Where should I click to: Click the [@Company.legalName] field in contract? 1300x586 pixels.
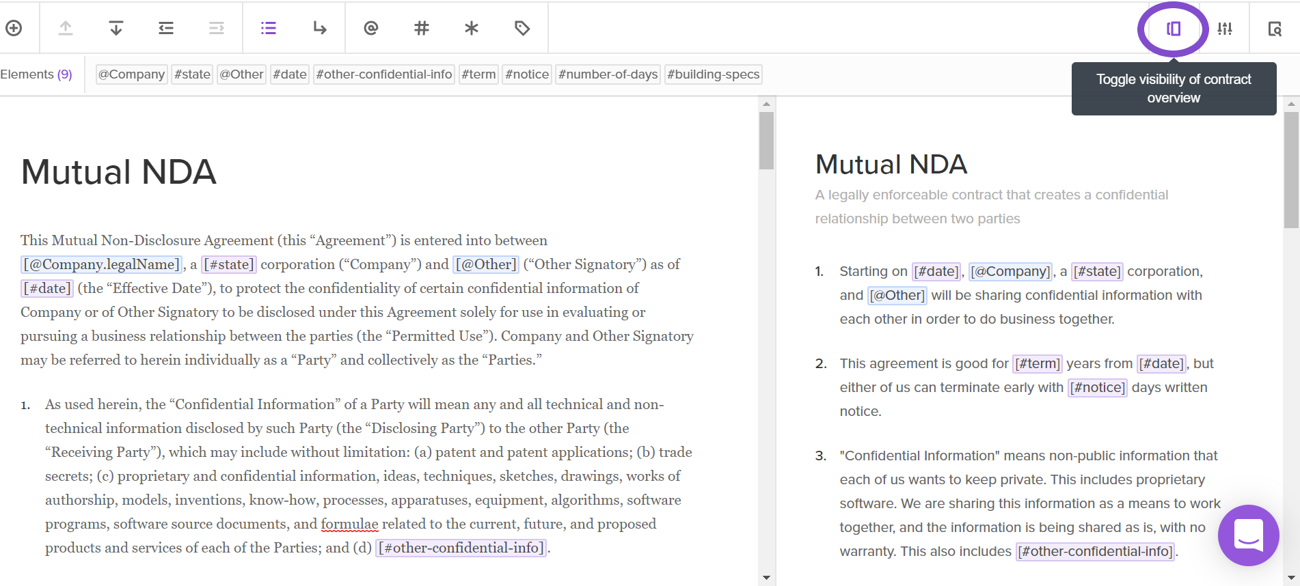pyautogui.click(x=102, y=264)
